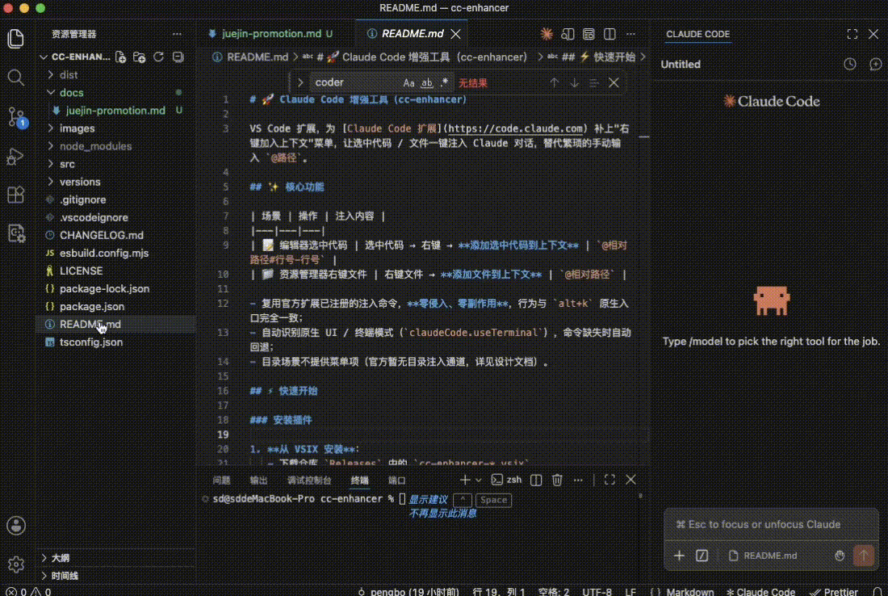
Task: Switch to 端口 ports panel tab
Action: 397,480
